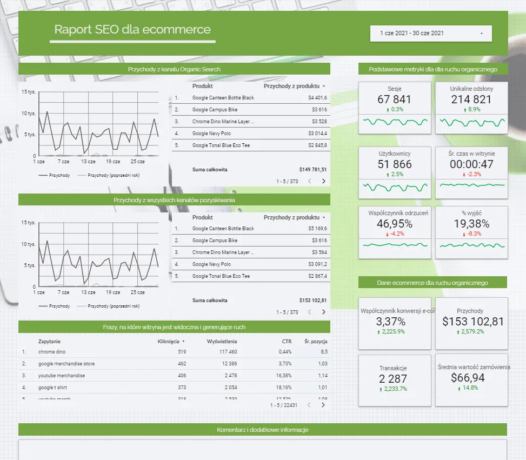This screenshot has width=526, height=460.
Task: Select 'chrome dino' query row
Action: click(175, 352)
